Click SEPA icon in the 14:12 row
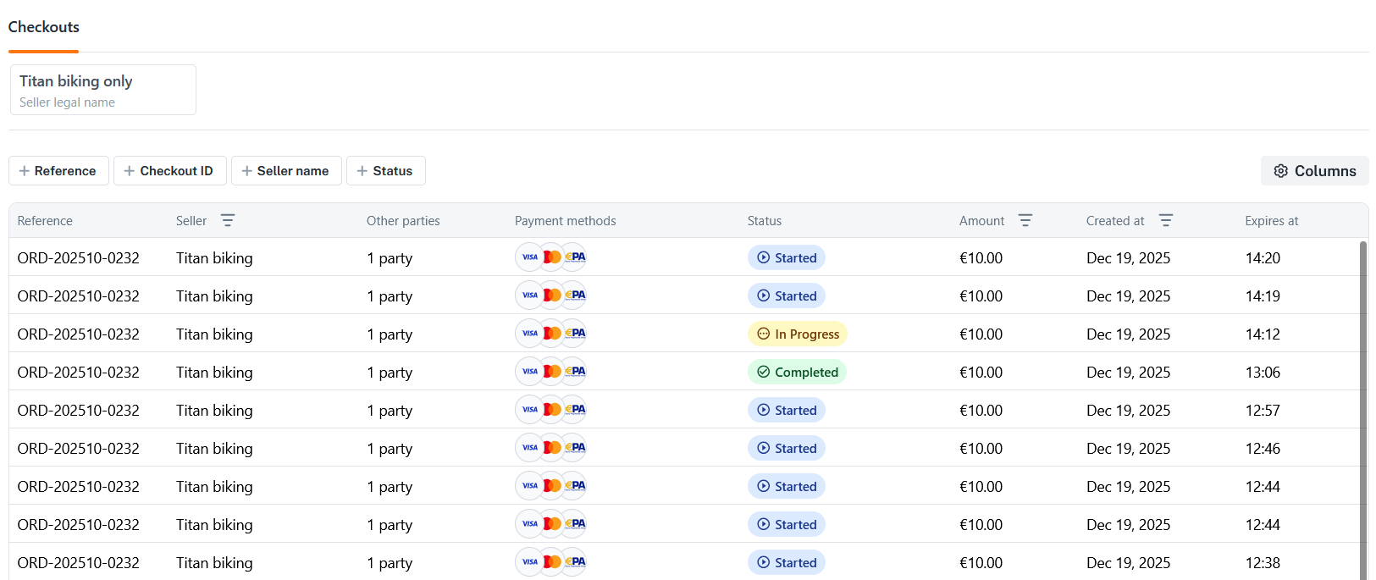The image size is (1376, 580). coord(575,333)
